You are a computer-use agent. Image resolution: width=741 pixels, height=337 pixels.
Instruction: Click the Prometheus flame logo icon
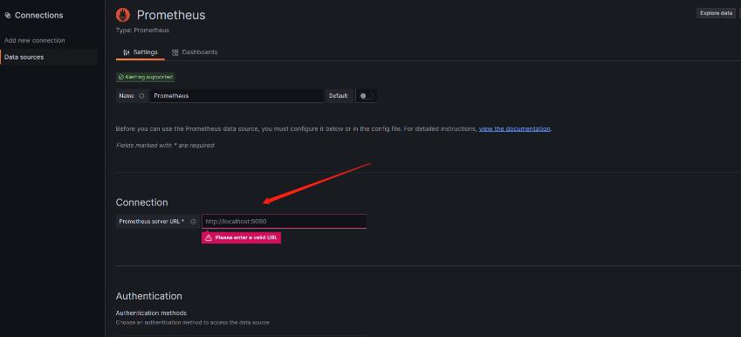pos(123,15)
